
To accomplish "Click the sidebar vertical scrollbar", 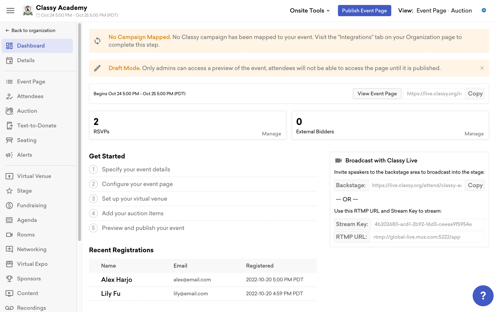I will point(79,133).
